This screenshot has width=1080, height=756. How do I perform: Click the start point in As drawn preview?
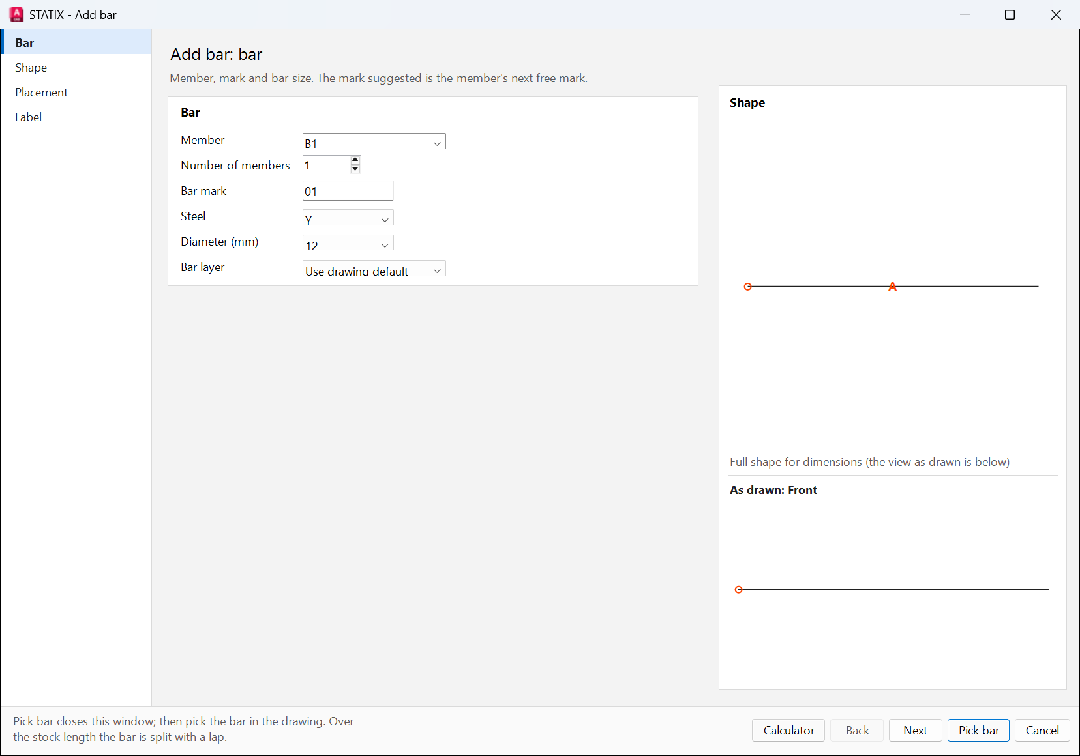(739, 590)
